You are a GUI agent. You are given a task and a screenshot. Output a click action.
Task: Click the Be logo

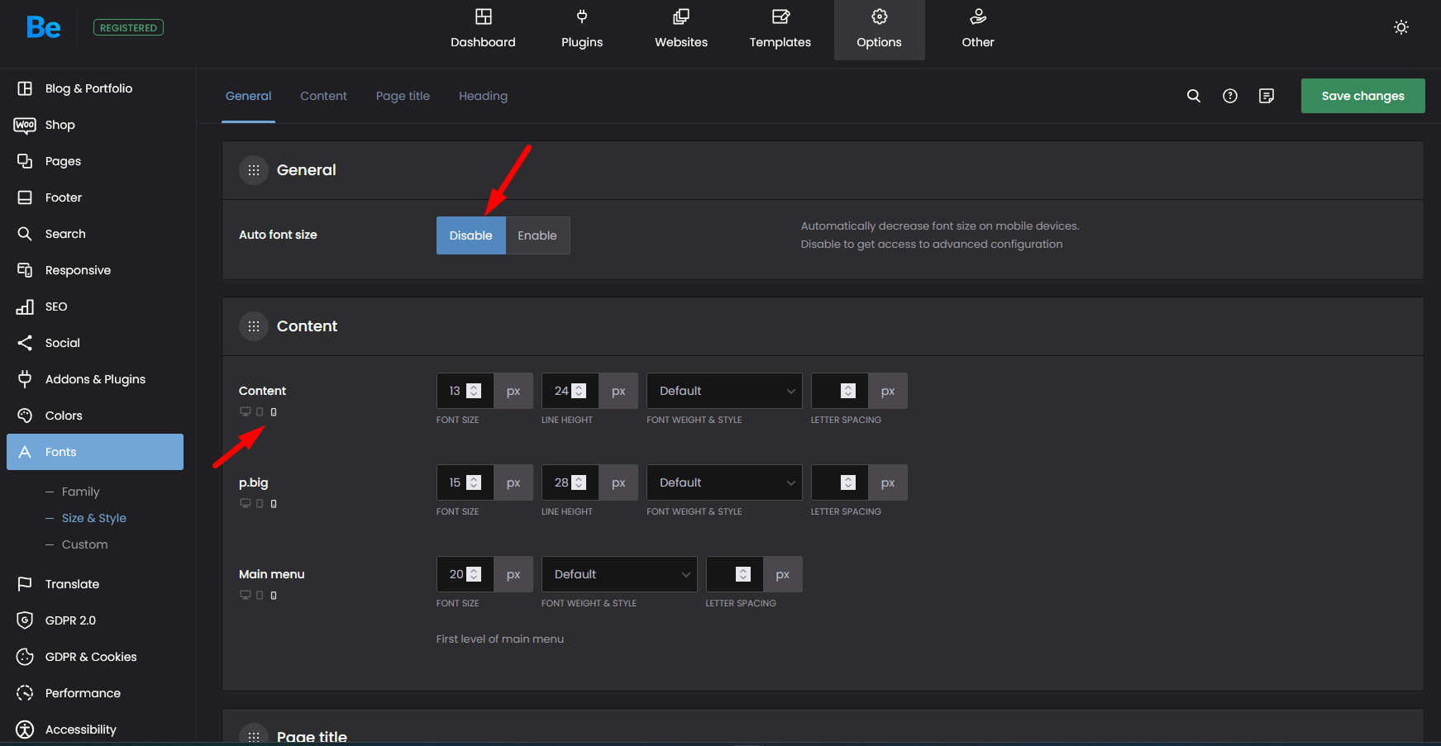click(43, 27)
